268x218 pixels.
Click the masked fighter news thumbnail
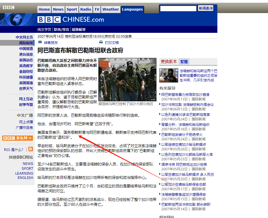pos(168,76)
